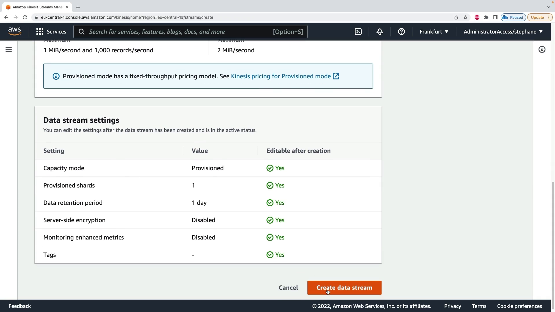
Task: Open the AdministratorAccess/stephane account dropdown
Action: (503, 32)
